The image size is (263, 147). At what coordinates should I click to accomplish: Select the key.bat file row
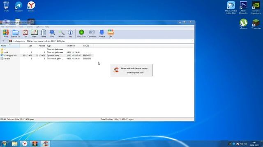coord(47,59)
